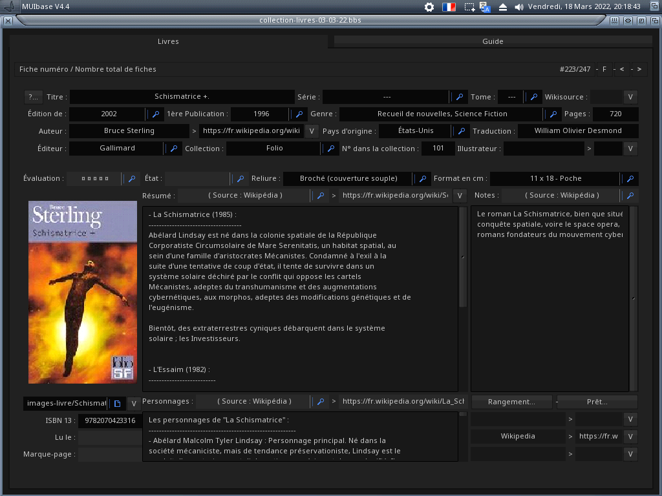Open the search icon next to Série field
The image size is (662, 496).
[x=460, y=97]
